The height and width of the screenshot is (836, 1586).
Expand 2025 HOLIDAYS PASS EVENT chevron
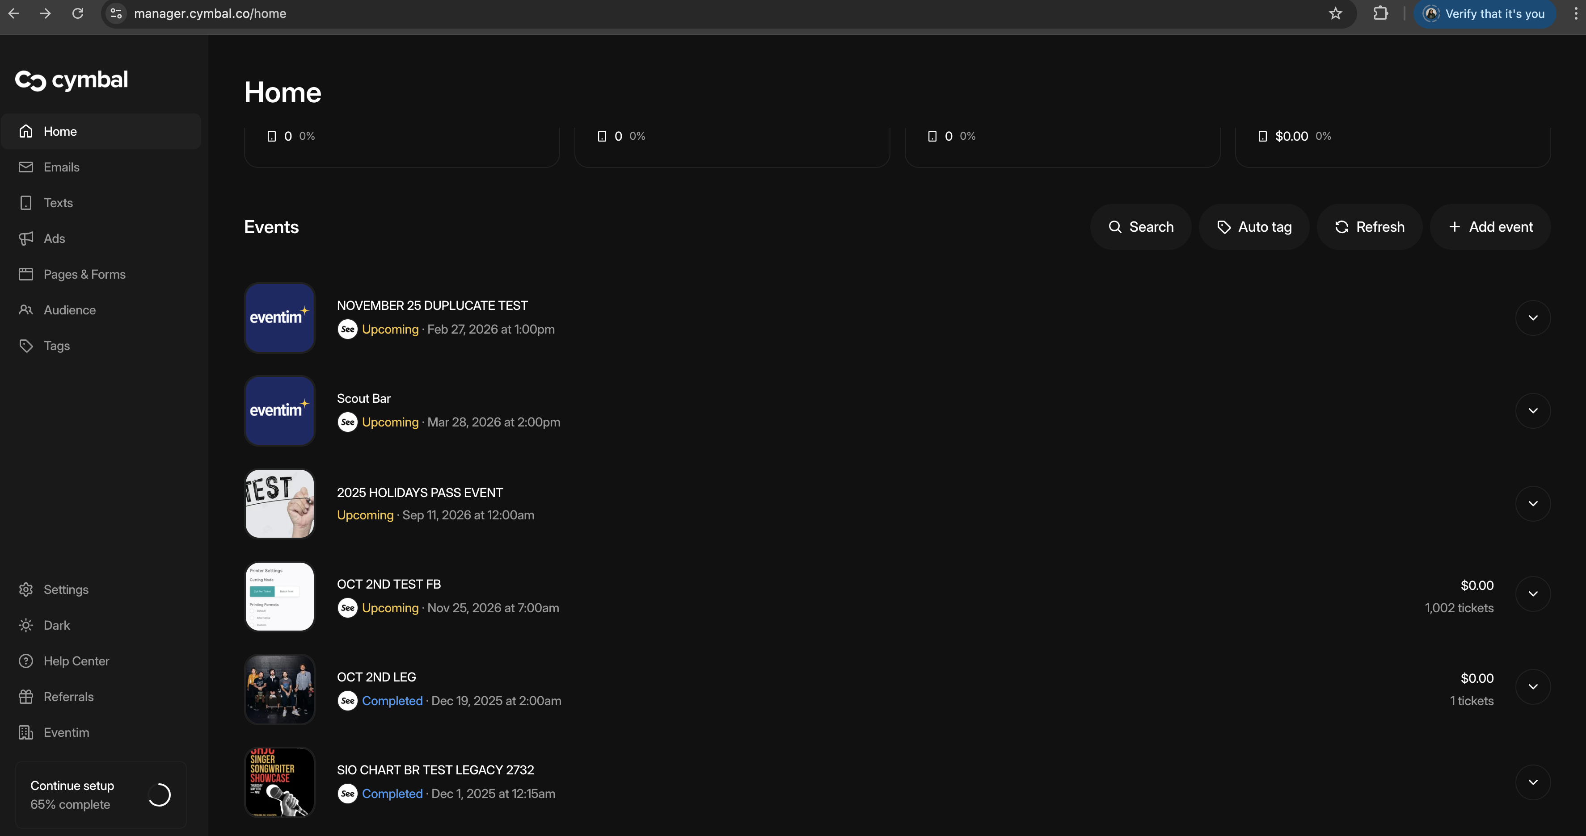[x=1533, y=503]
